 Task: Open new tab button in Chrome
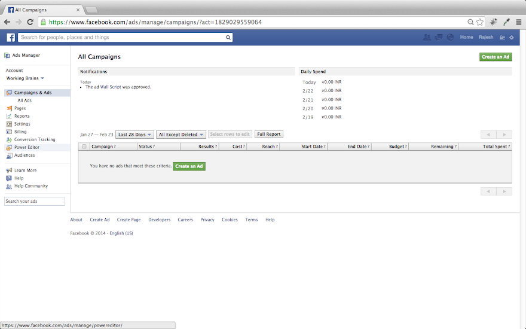(x=91, y=10)
